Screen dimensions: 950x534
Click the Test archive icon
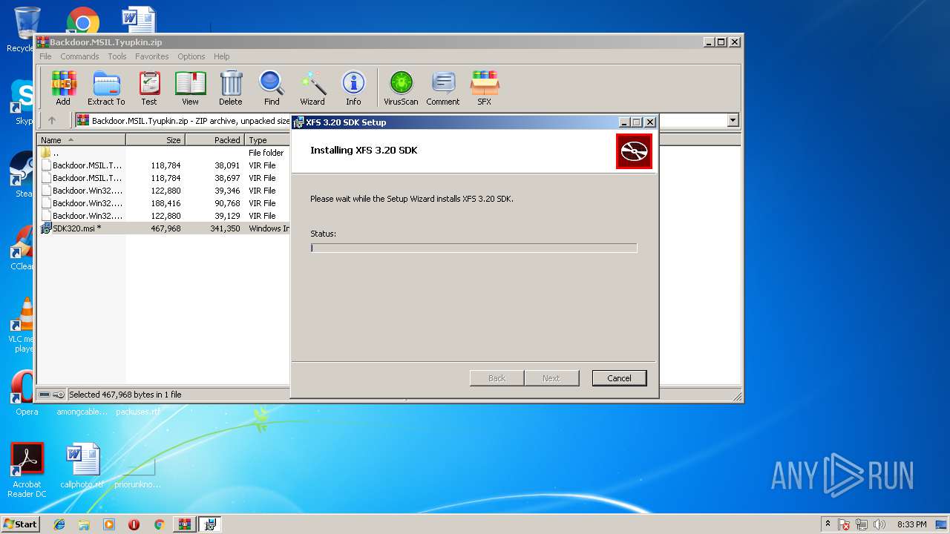[149, 88]
